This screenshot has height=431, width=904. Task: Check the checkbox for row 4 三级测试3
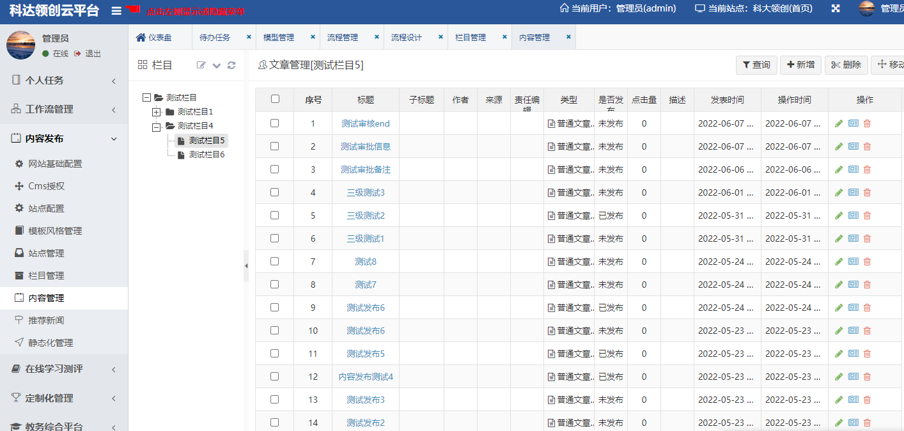point(275,192)
